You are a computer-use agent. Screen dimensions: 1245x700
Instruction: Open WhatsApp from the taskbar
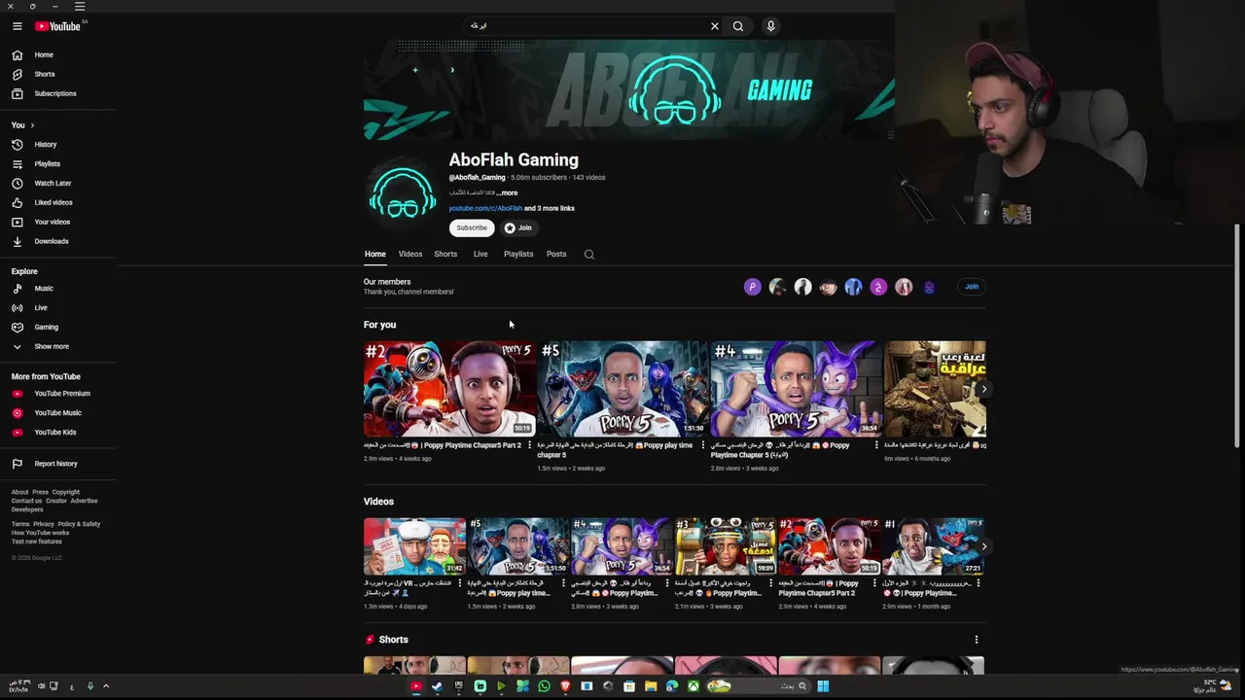(x=544, y=686)
